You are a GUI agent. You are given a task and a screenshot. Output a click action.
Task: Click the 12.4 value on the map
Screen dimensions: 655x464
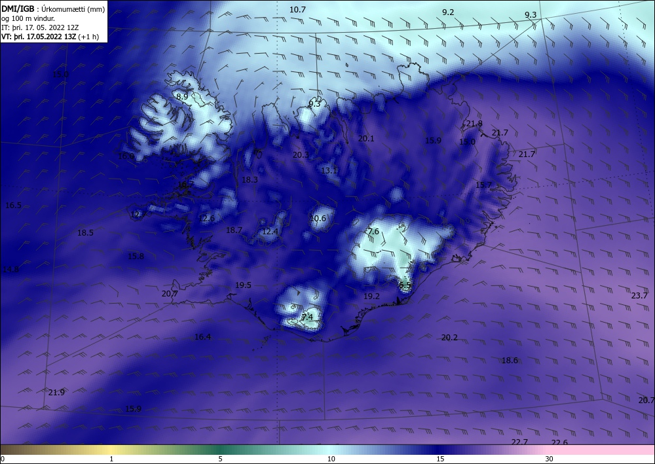270,231
